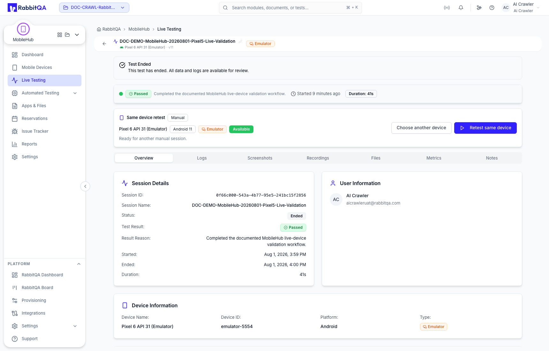Expand the MobileHub module switcher chevron
549x351 pixels.
(x=77, y=35)
